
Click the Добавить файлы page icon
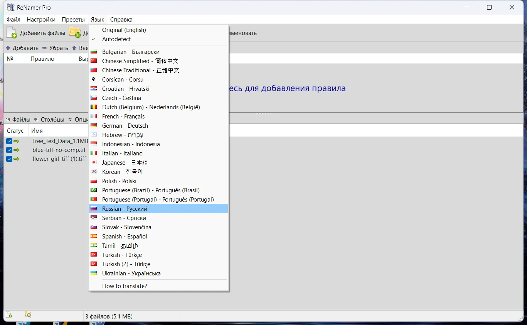click(x=12, y=33)
